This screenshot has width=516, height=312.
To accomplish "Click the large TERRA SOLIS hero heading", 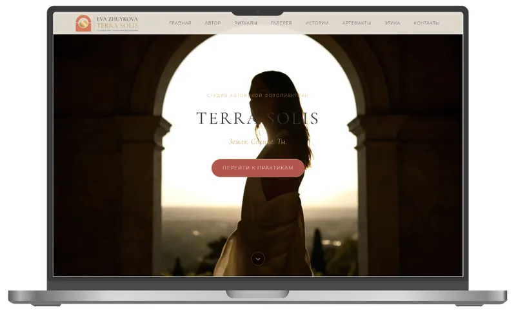I will click(257, 119).
